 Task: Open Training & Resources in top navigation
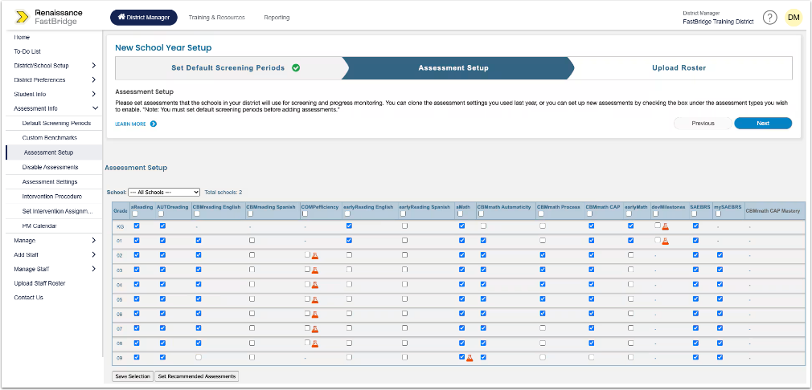pos(216,18)
